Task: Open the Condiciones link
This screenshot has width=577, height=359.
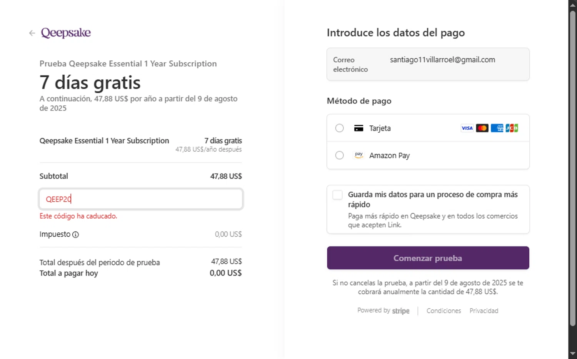Action: coord(444,311)
